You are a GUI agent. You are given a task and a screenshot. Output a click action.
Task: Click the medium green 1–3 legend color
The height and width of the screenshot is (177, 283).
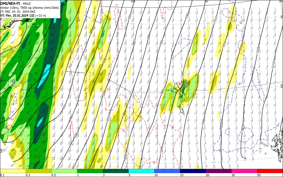click(x=90, y=171)
